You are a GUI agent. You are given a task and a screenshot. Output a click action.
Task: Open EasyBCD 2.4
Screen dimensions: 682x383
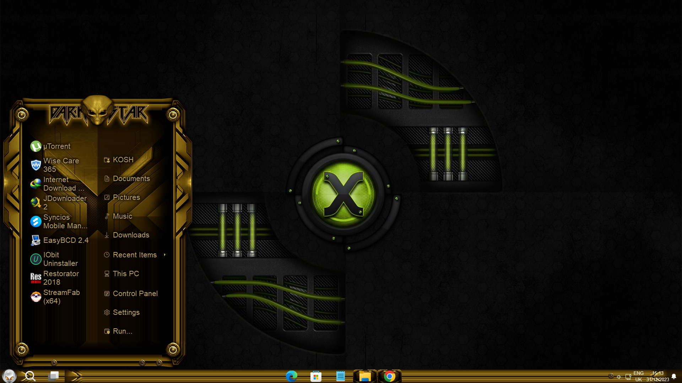coord(66,240)
